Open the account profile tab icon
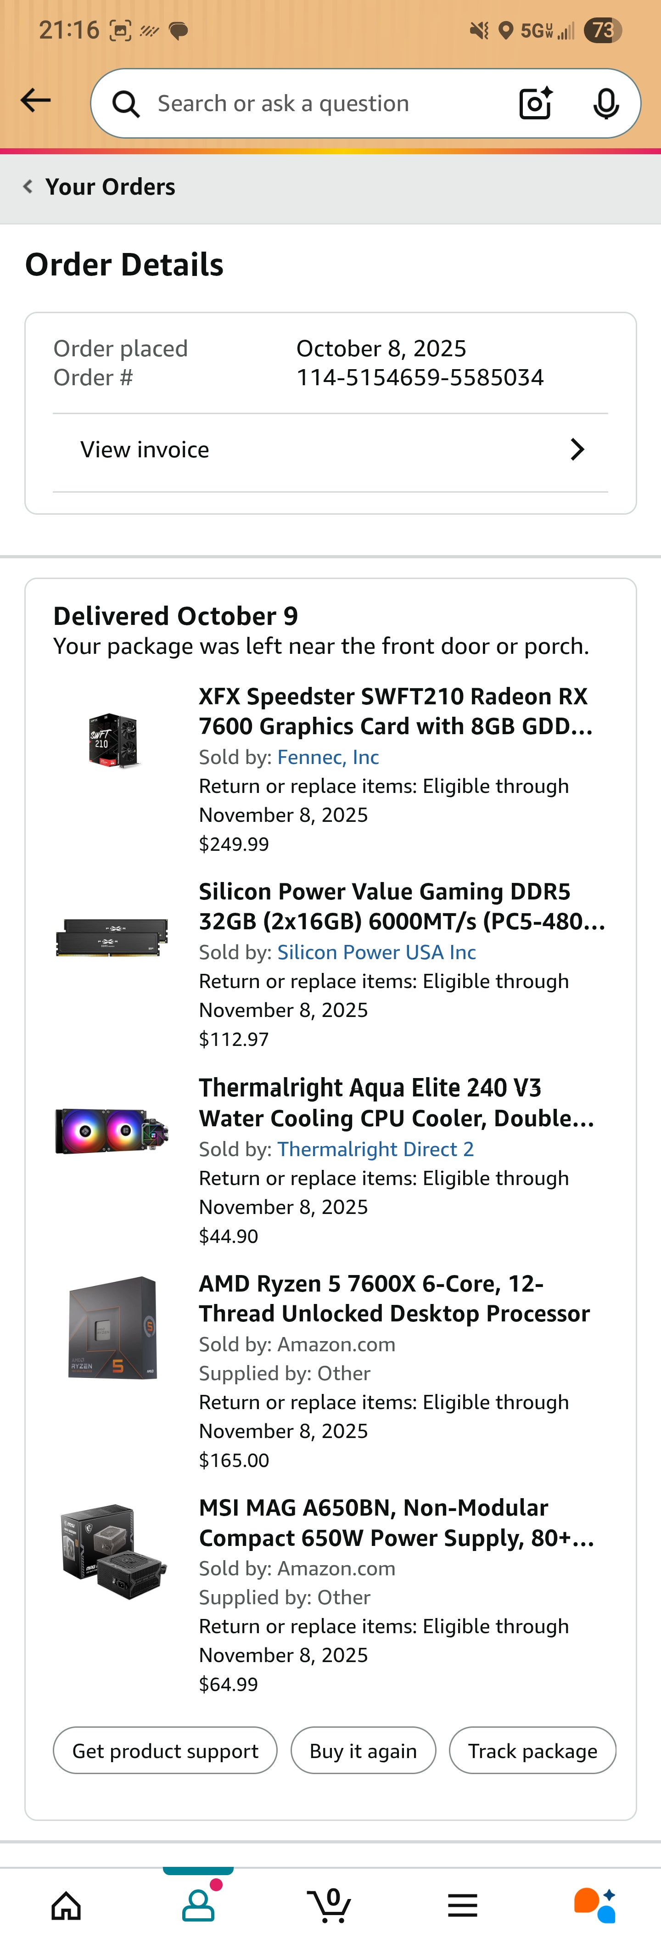This screenshot has height=1944, width=661. tap(198, 1905)
